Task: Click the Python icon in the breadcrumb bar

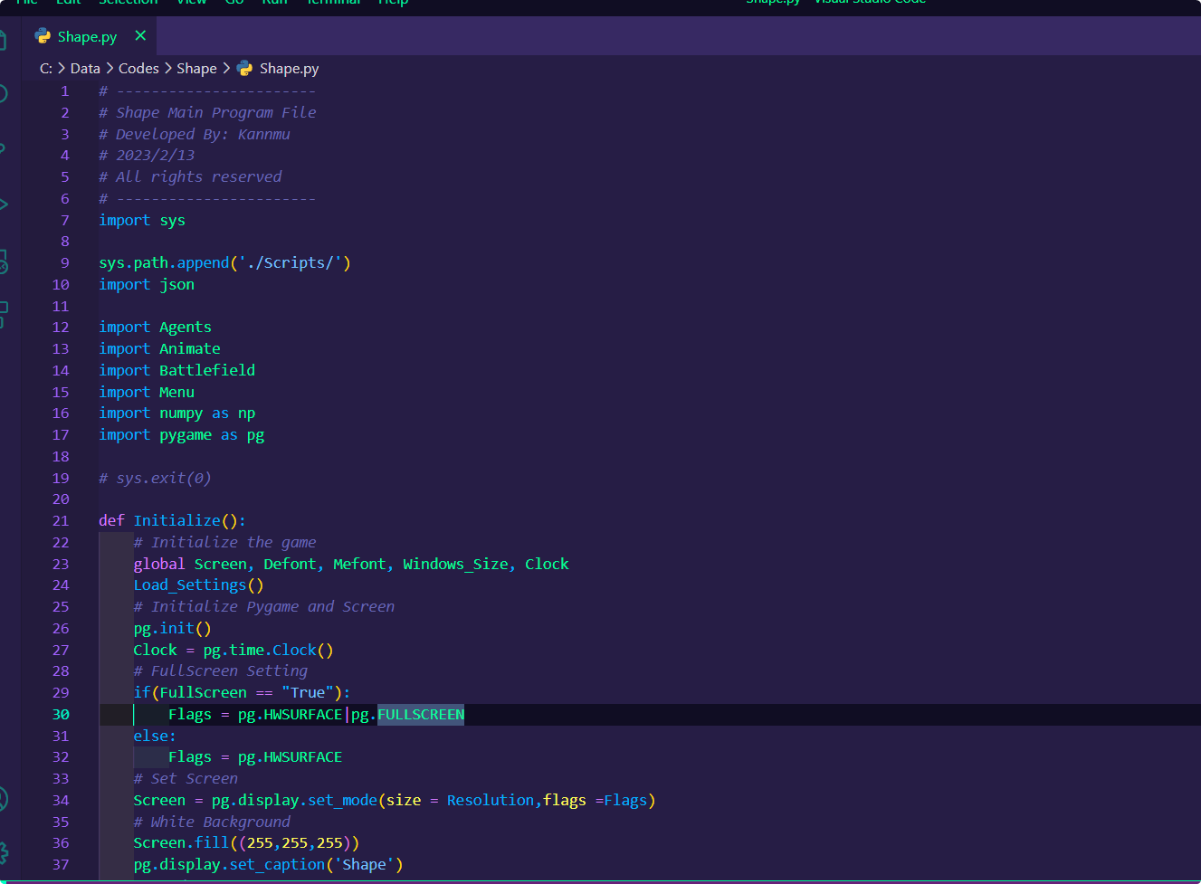Action: [x=244, y=69]
